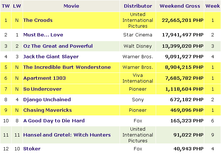Click the TW column header
Screen dimensions: 221x154
6,6
